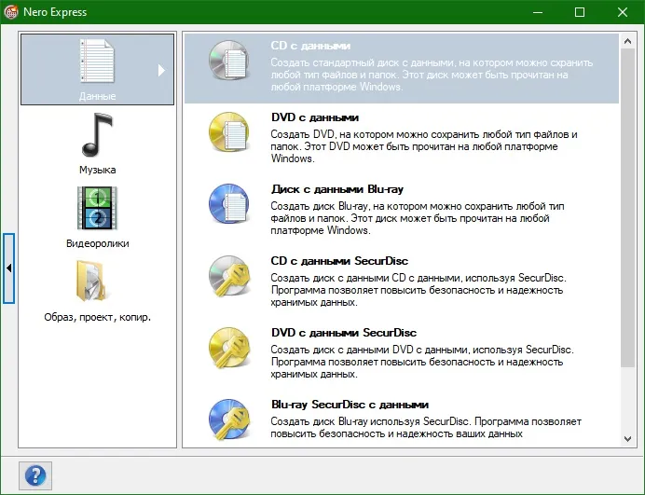
Task: Collapse side panel with the left arrow handle
Action: 9,268
